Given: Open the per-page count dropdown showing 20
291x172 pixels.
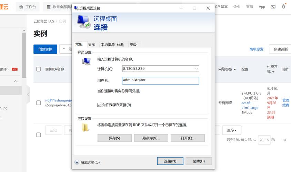Looking at the screenshot, I should [x=264, y=140].
